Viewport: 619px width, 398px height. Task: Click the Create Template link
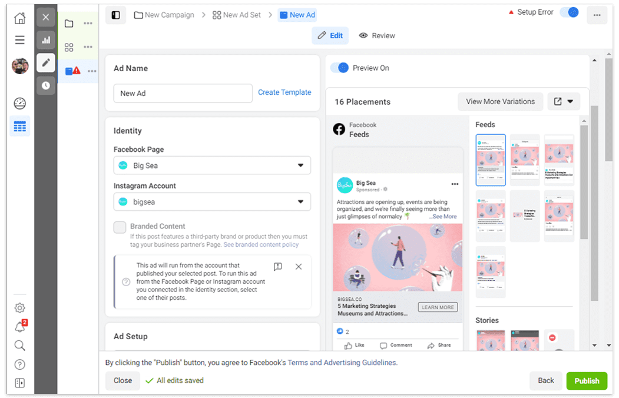(x=284, y=92)
